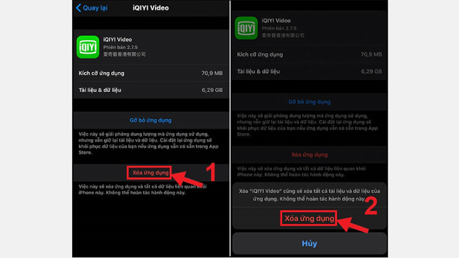The height and width of the screenshot is (258, 459).
Task: Click Tài liệu & dữ liệu label in left screen
Action: point(100,90)
